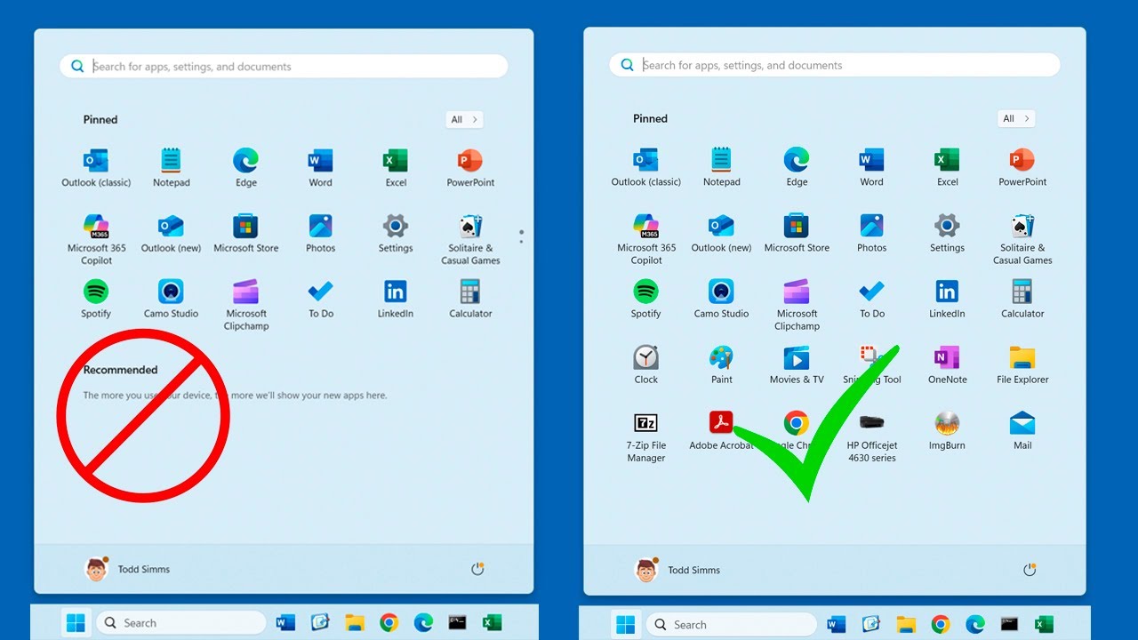Open File Explorer in the right Start menu
Screen dimensions: 1138x640
point(1022,365)
